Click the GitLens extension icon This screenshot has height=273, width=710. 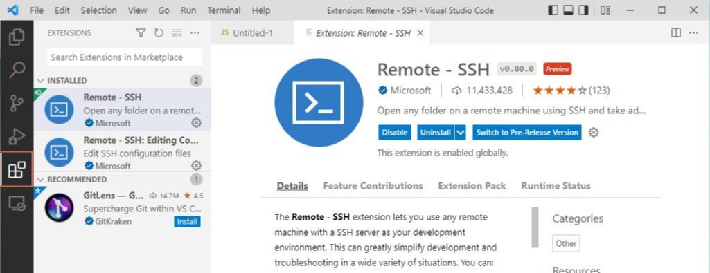[x=60, y=207]
